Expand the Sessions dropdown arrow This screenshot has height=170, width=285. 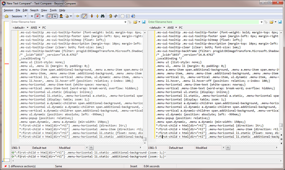click(26, 16)
